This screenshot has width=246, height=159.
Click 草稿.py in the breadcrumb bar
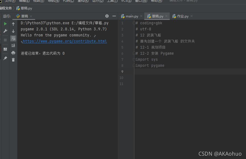24,8
